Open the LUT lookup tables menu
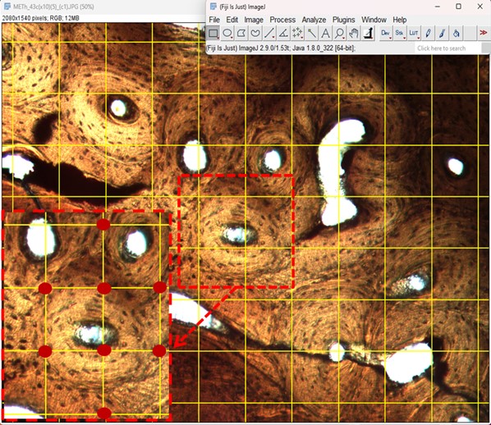491x425 pixels. (414, 33)
